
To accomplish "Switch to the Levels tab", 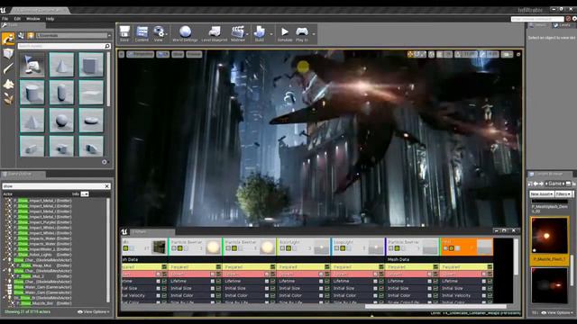I will tap(563, 25).
